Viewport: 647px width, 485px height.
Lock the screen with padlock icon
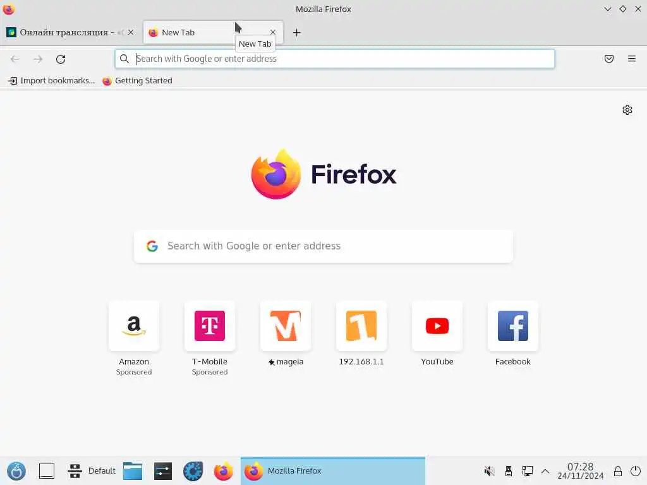618,471
